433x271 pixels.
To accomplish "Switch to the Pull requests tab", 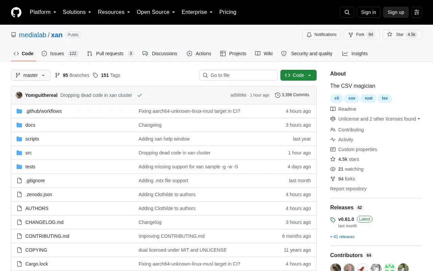I will (110, 54).
